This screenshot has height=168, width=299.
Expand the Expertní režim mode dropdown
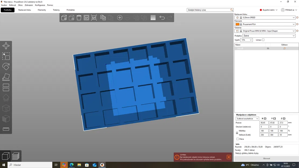269,10
